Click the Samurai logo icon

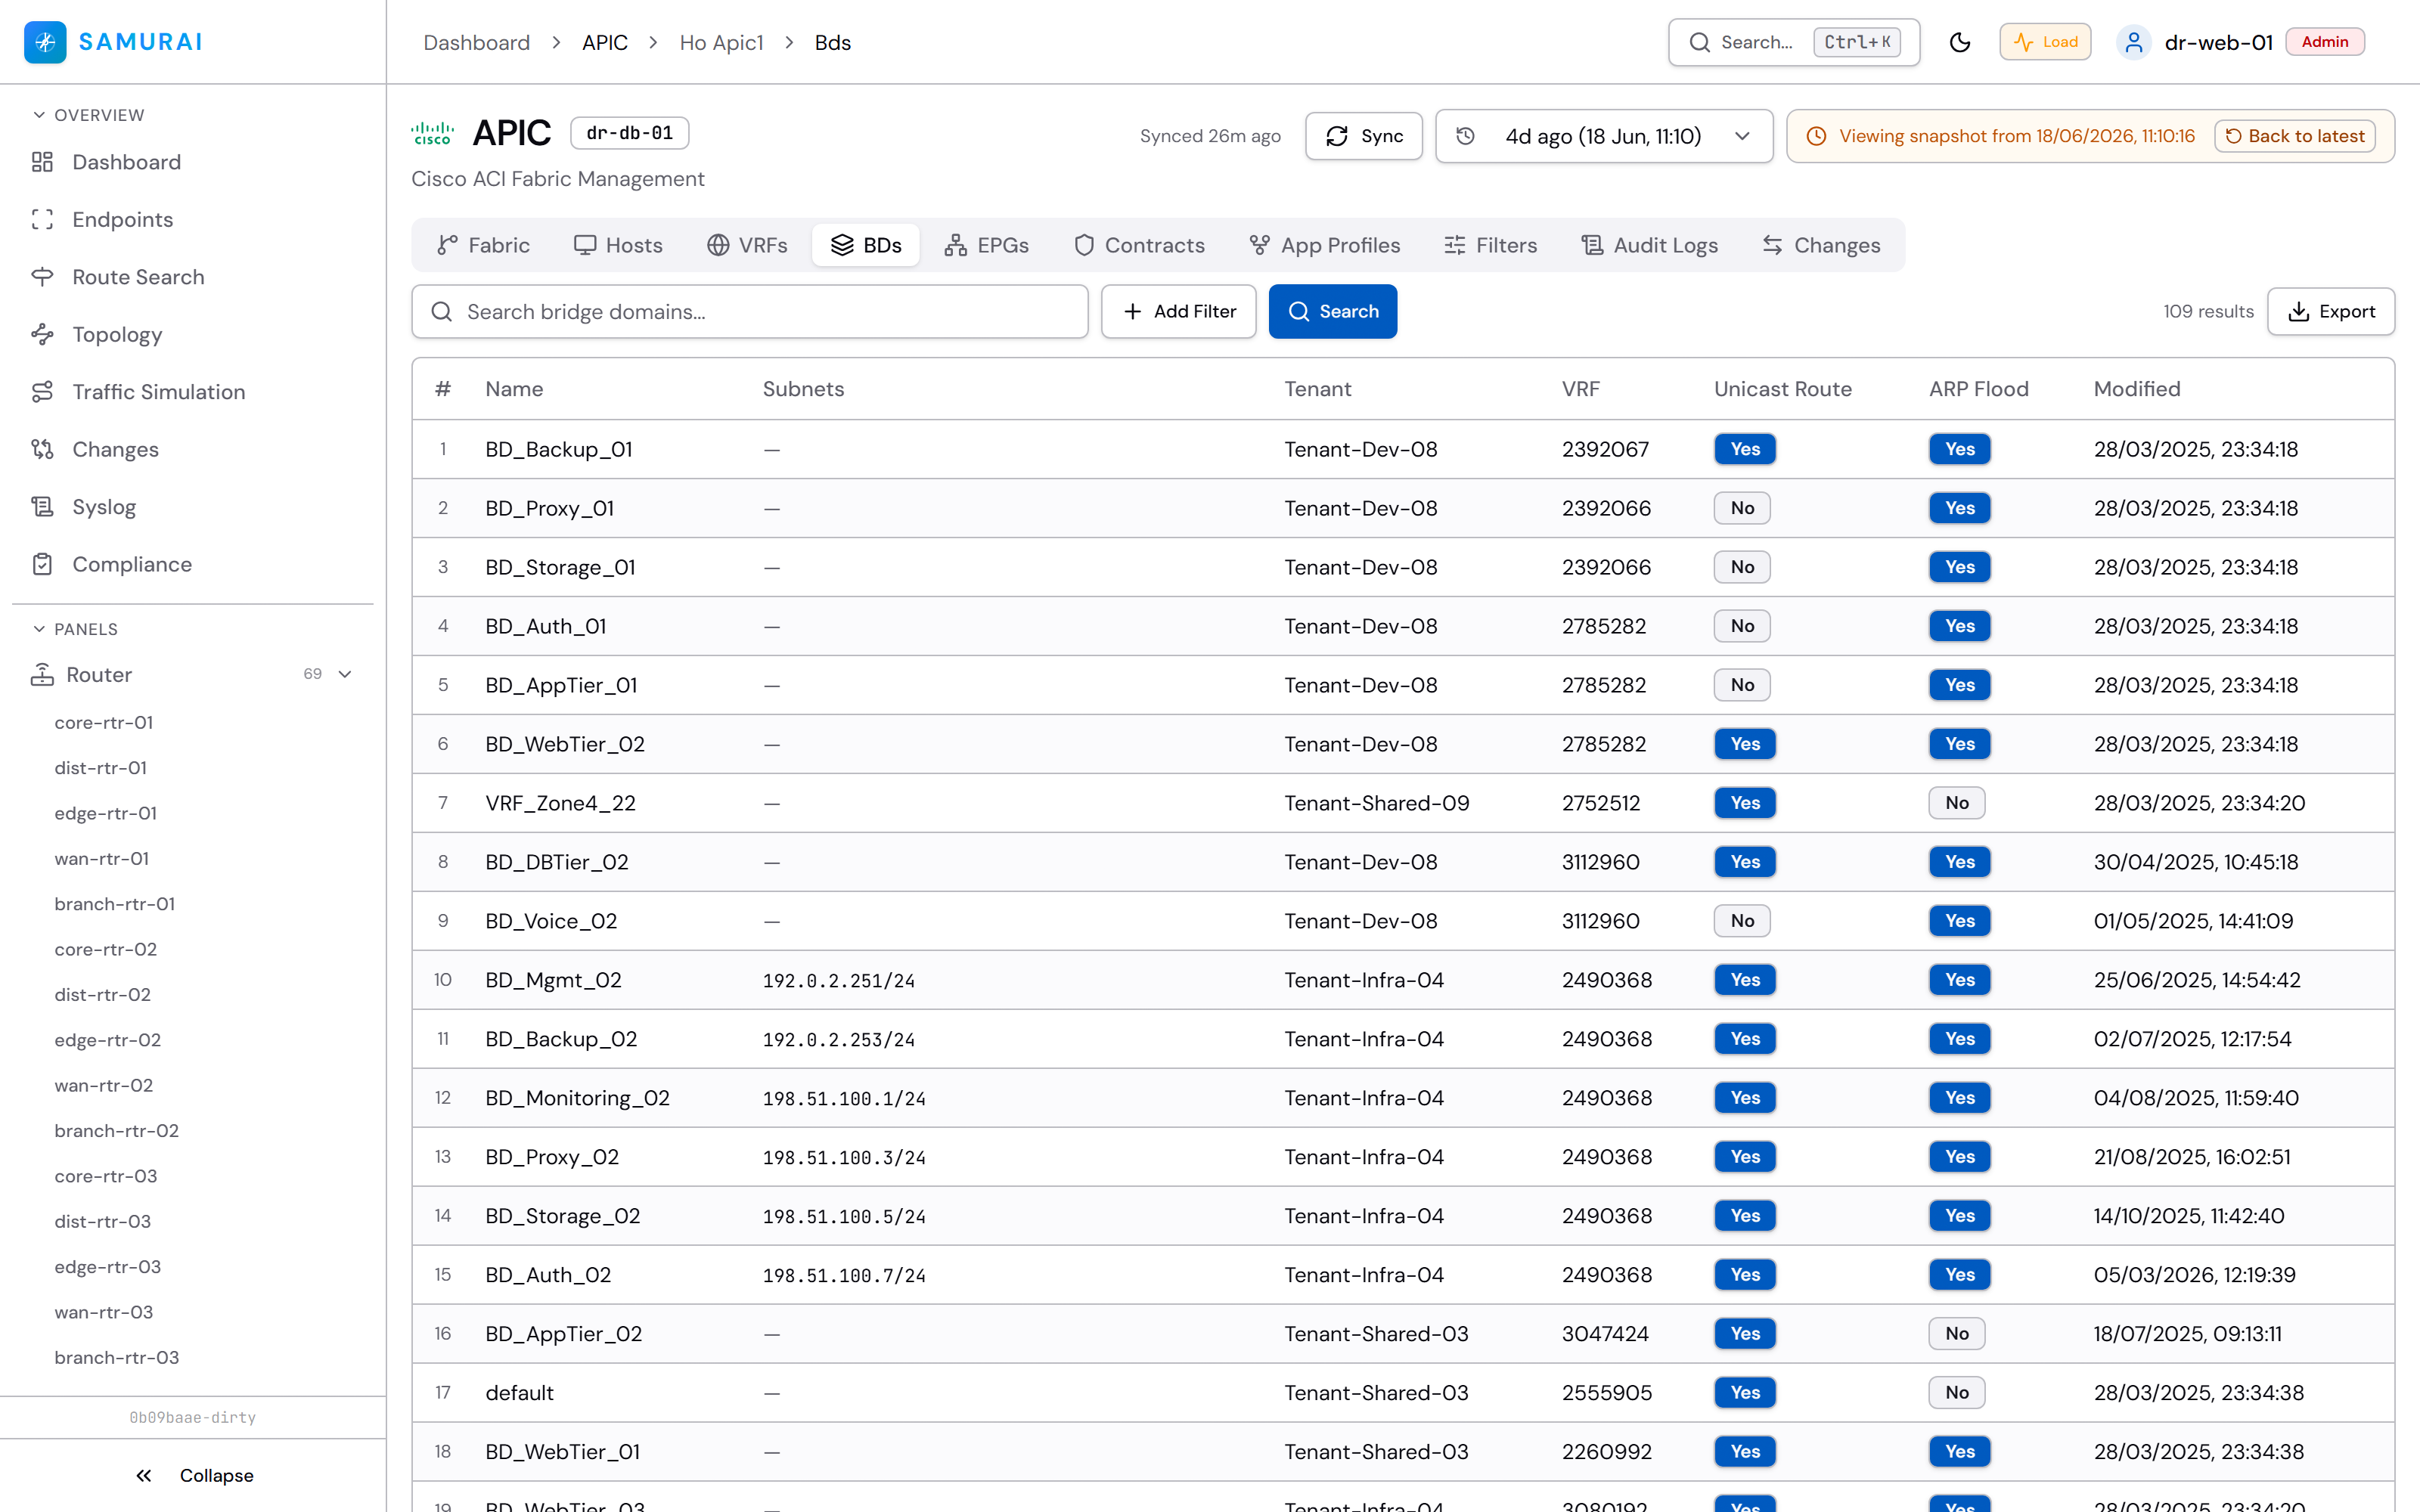[x=45, y=42]
